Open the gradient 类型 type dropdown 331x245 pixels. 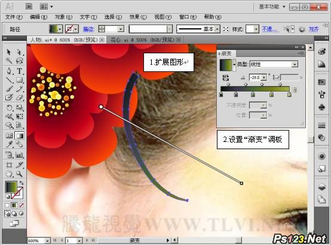[295, 64]
